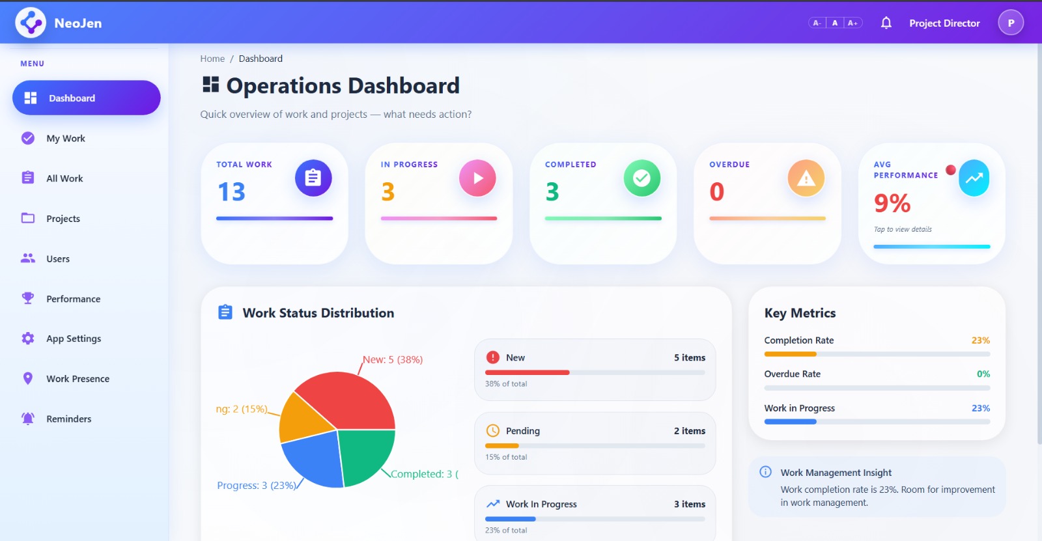Open the Users section
1042x541 pixels.
pos(86,258)
